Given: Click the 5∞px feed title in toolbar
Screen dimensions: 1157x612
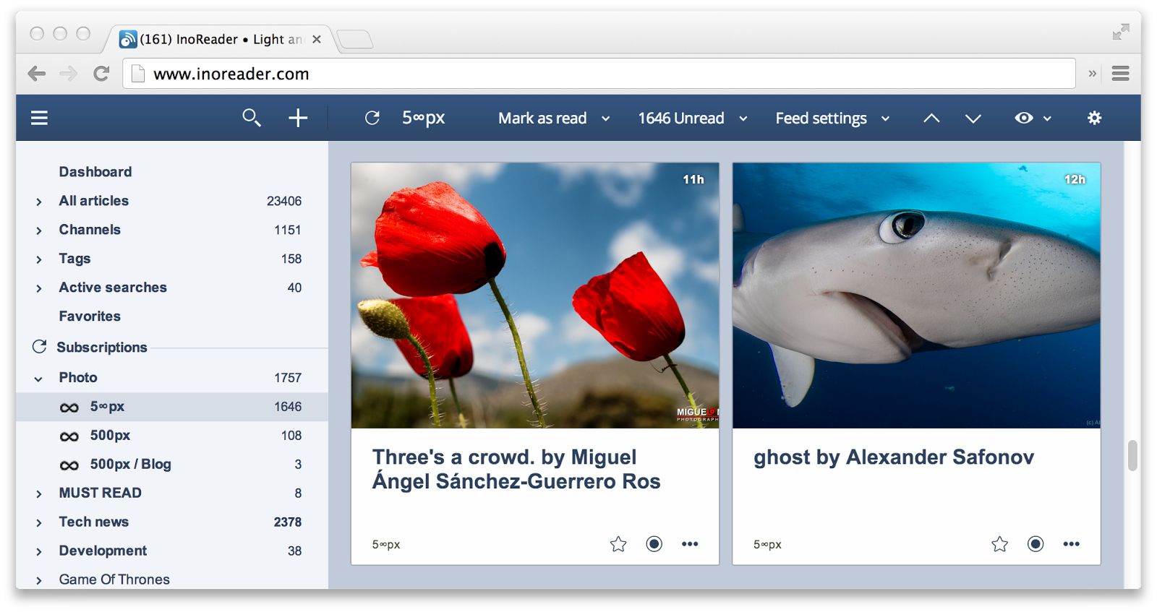Looking at the screenshot, I should [x=424, y=118].
